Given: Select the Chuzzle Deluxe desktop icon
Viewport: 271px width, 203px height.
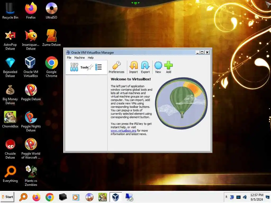Looking at the screenshot, I should (x=10, y=149).
